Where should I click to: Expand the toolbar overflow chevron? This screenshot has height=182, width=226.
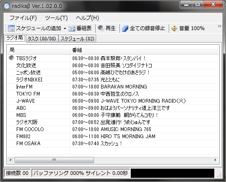(219, 26)
